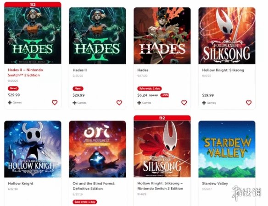Open Hollow Knight: Silksong Switch 2 Edition title

click(160, 186)
